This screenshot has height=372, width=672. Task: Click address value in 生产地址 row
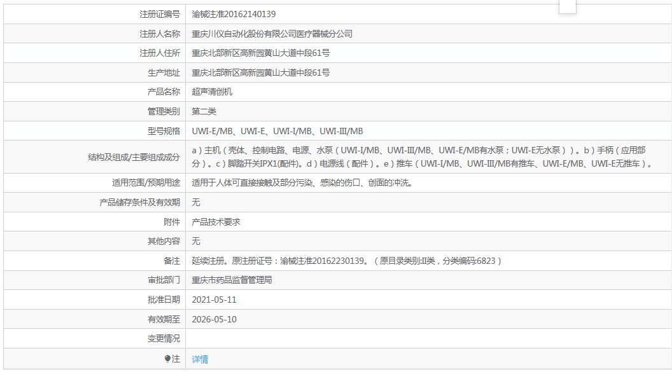(260, 72)
